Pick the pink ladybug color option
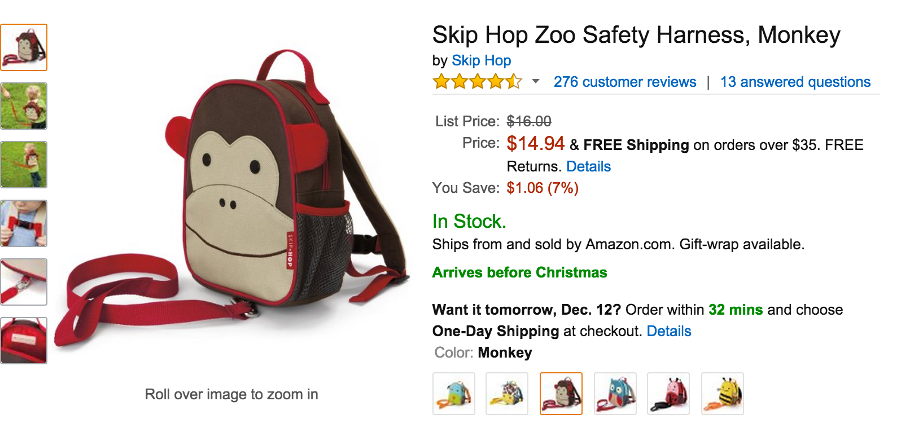 (668, 394)
